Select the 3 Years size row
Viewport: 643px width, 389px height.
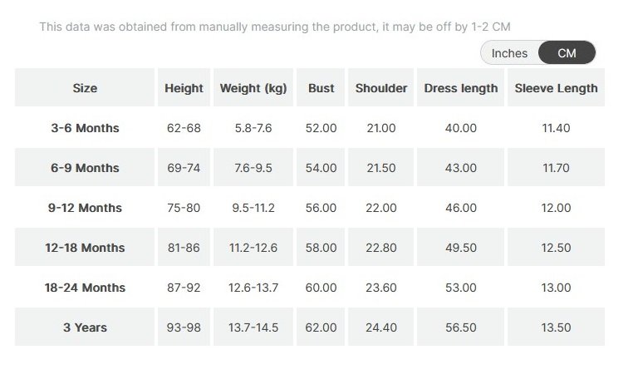click(85, 327)
